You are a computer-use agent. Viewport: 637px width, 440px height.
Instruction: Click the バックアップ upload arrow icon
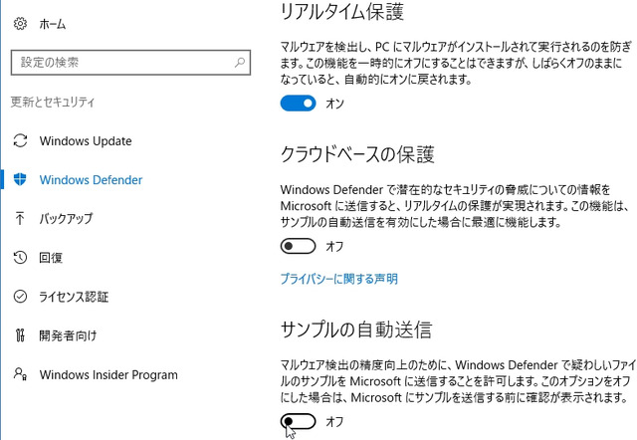point(20,218)
